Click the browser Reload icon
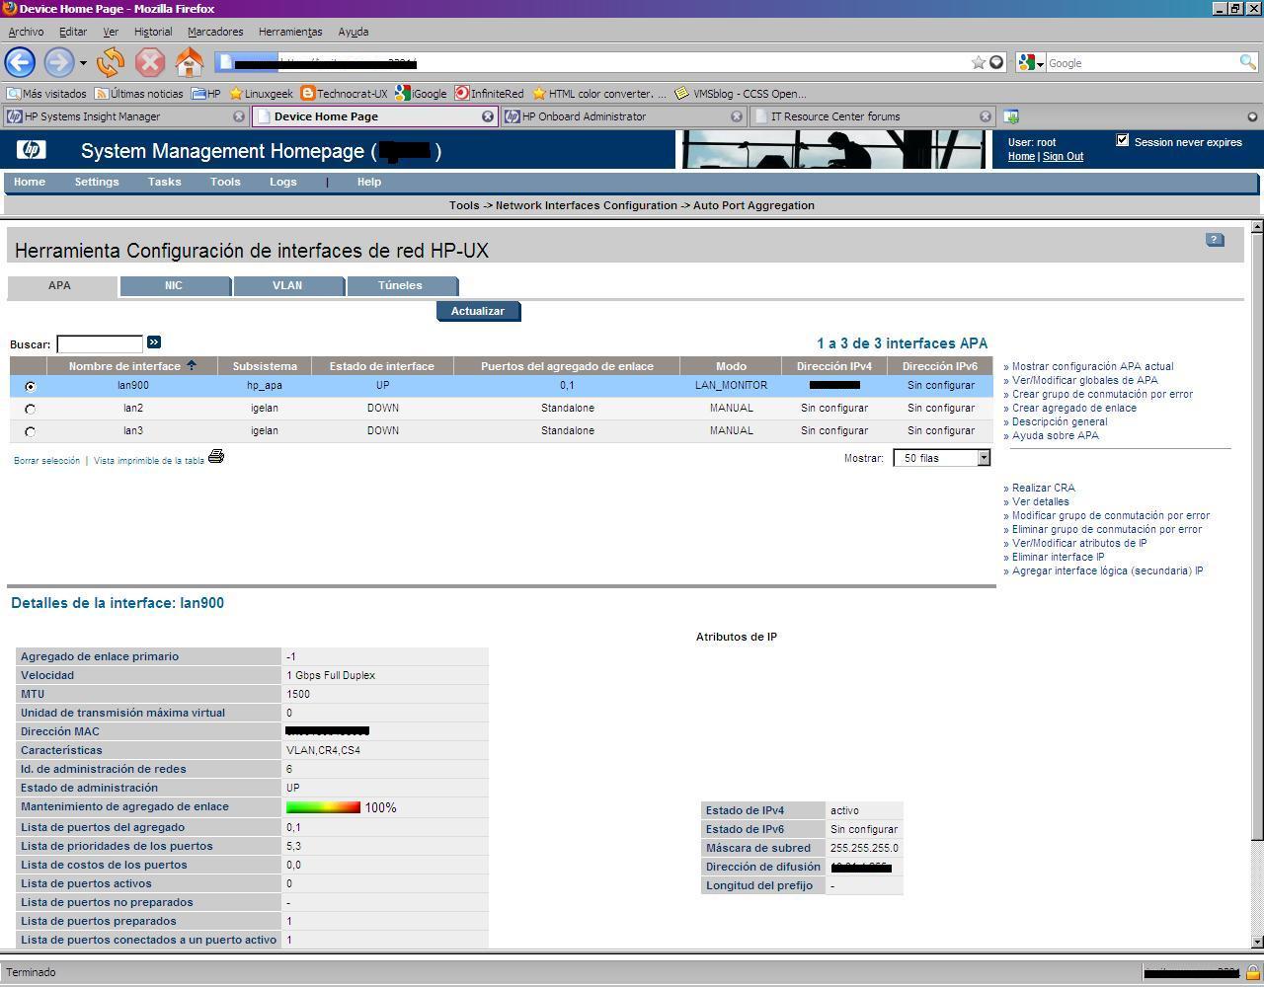 click(111, 63)
